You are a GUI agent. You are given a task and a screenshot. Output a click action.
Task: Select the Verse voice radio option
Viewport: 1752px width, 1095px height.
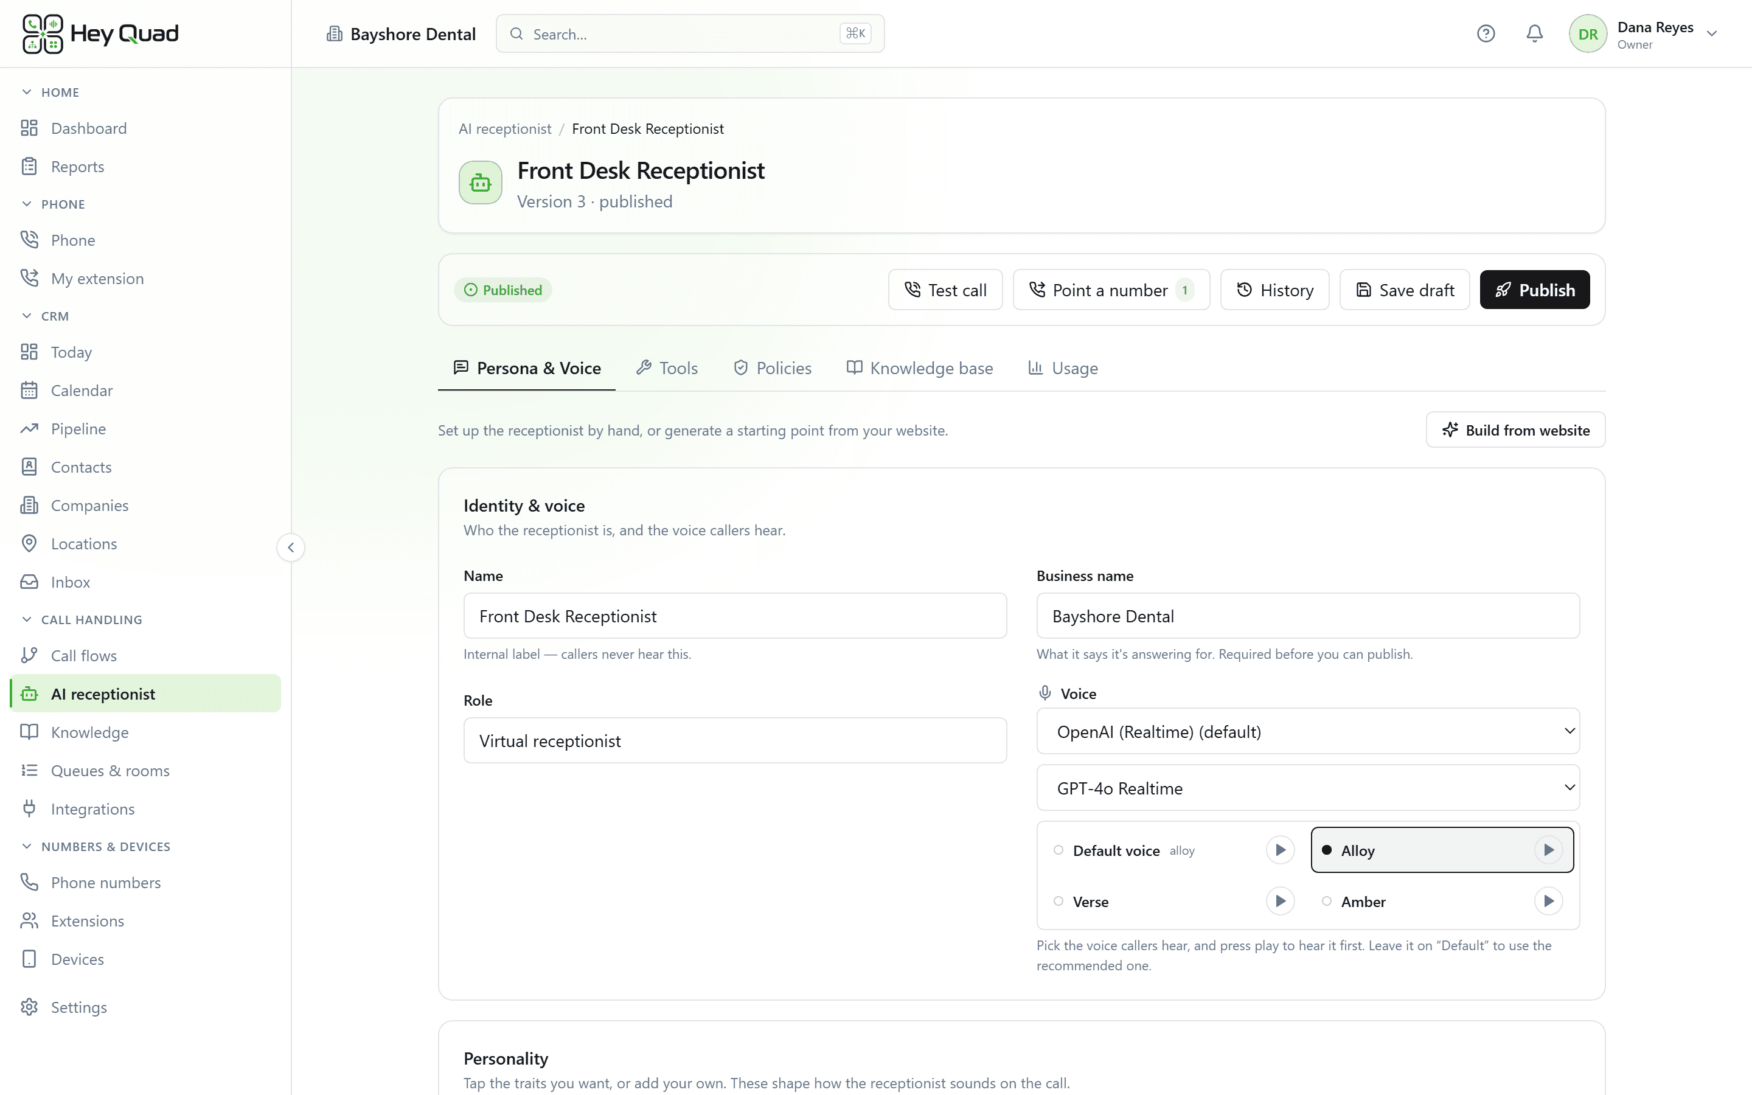[x=1058, y=902]
